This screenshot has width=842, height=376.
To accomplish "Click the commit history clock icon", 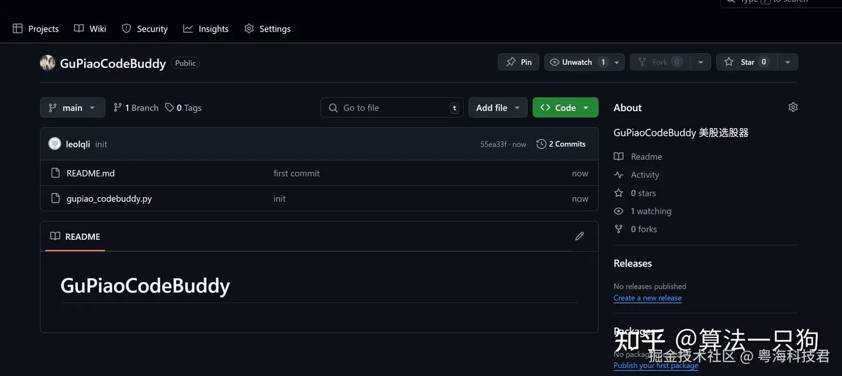I will (x=541, y=144).
